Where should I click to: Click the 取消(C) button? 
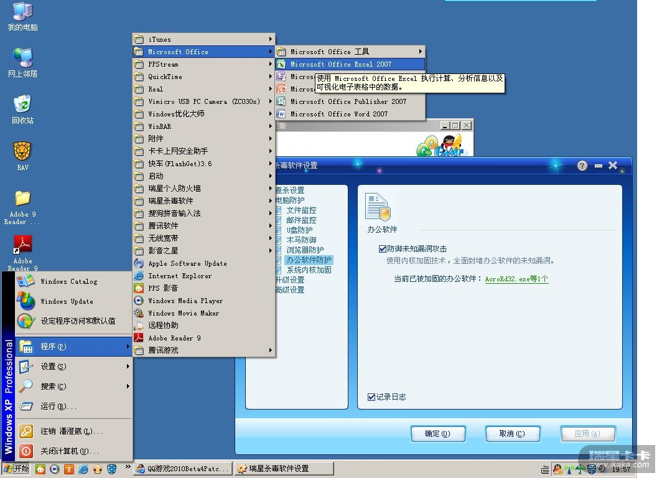(x=513, y=434)
